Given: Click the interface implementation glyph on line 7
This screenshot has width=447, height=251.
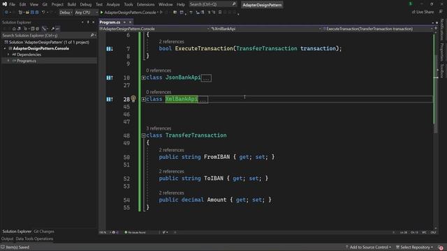Looking at the screenshot, I should [x=110, y=49].
